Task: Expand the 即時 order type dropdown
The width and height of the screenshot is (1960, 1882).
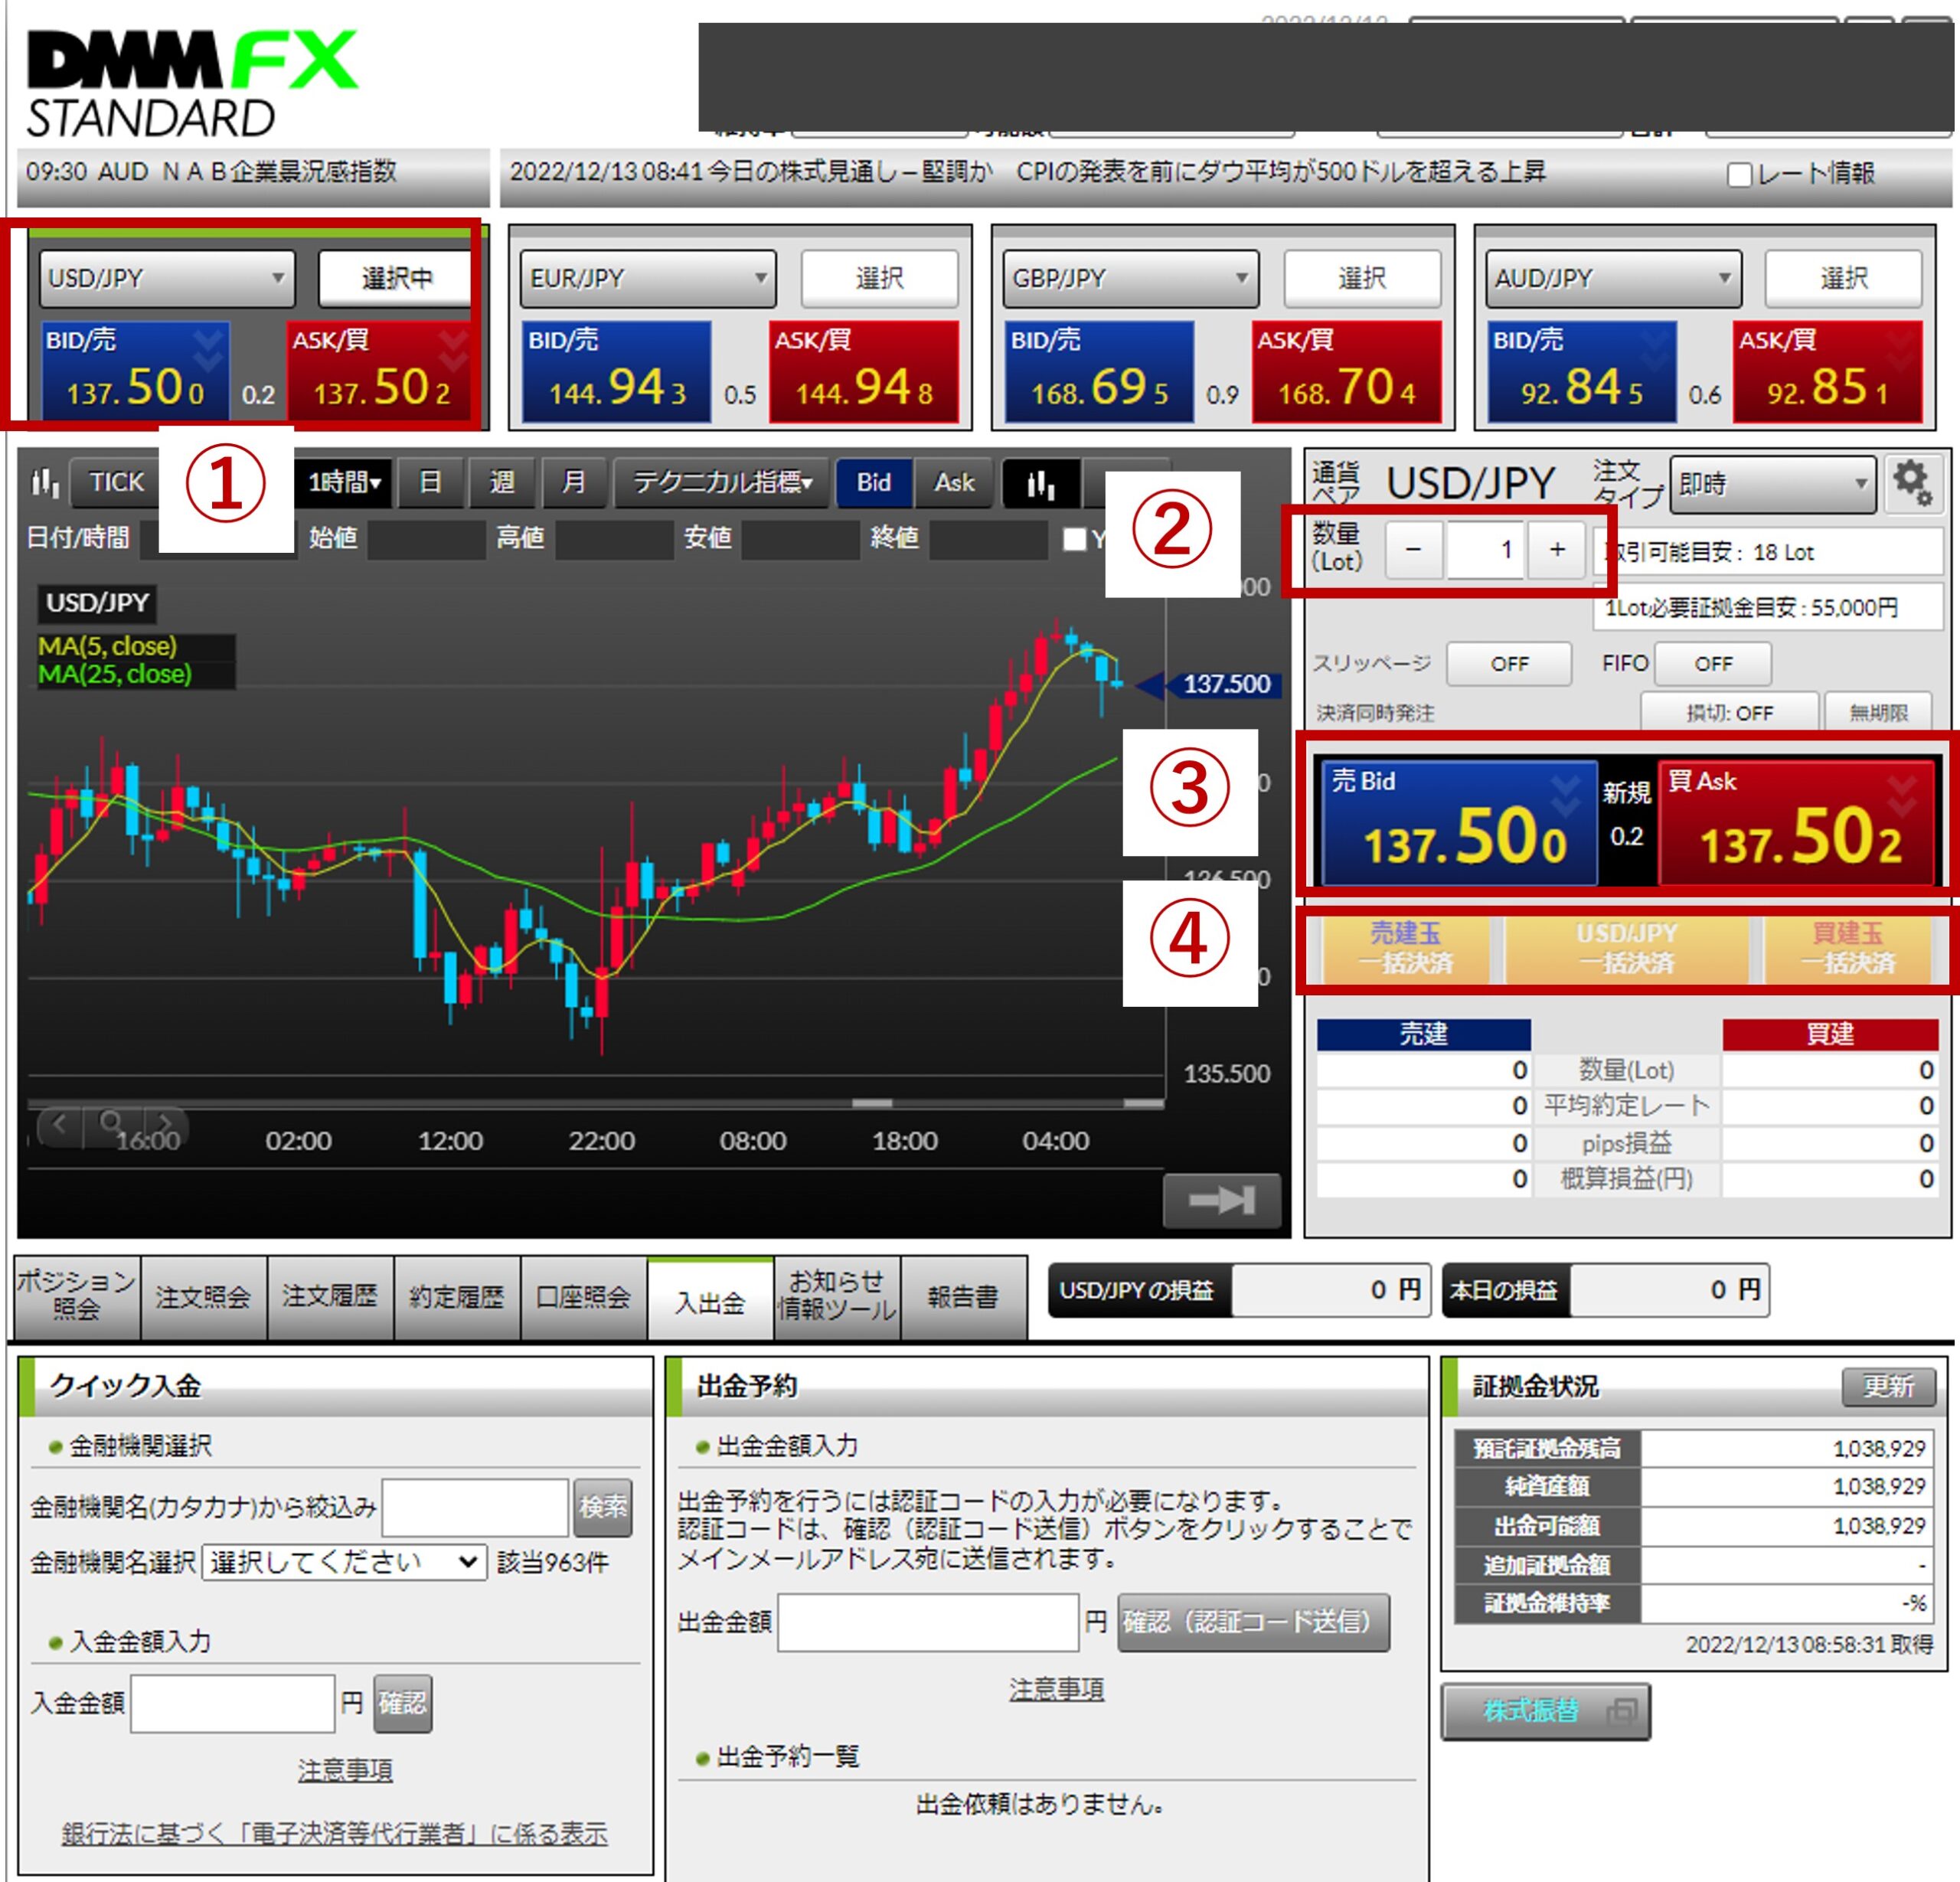Action: pyautogui.click(x=1772, y=485)
